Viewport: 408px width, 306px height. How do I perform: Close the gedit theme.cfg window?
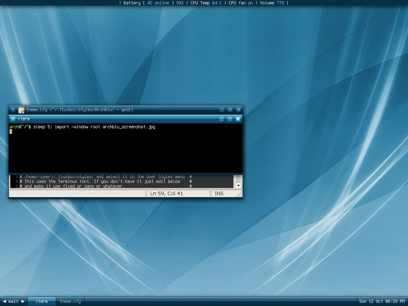(238, 110)
